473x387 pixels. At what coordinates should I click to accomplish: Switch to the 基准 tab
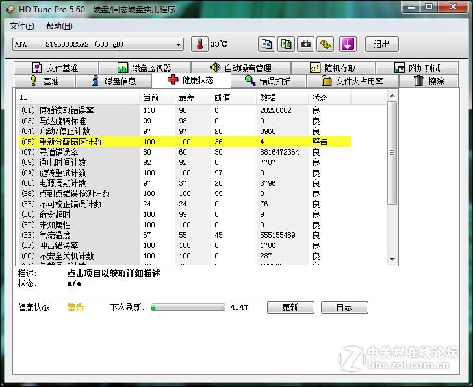click(45, 81)
